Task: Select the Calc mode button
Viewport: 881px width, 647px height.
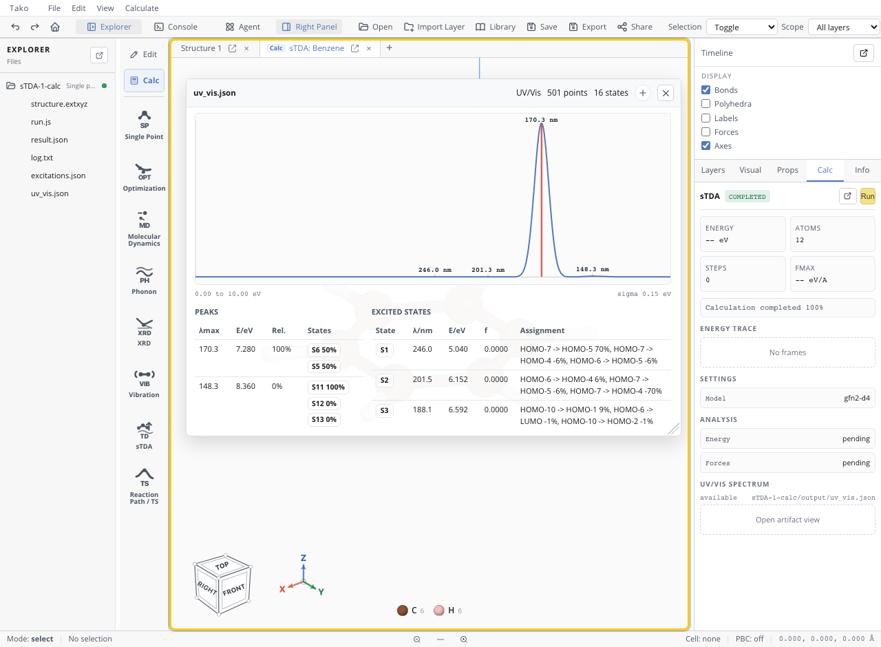Action: point(144,81)
